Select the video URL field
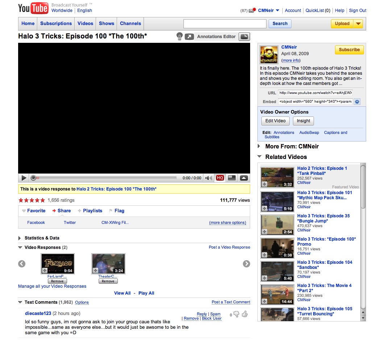 click(x=315, y=93)
